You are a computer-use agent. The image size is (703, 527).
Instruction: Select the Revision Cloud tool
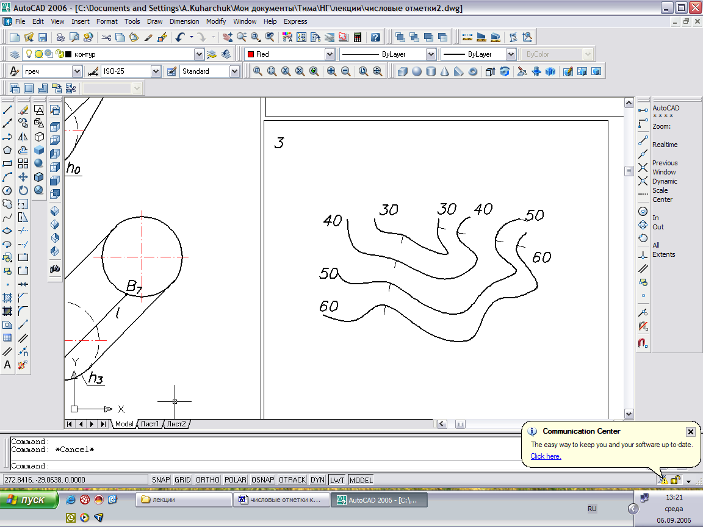pos(7,204)
